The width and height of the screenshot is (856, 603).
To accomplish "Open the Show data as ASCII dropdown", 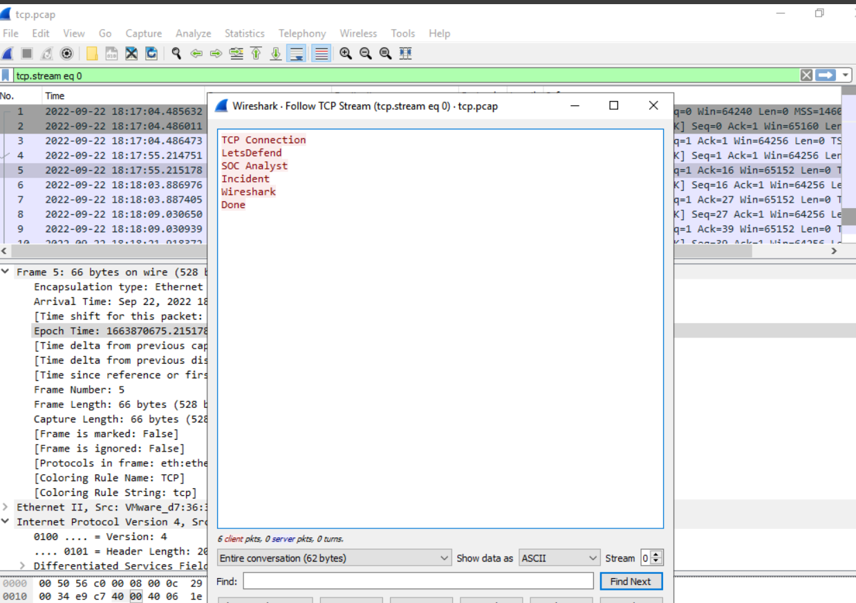I will 559,558.
